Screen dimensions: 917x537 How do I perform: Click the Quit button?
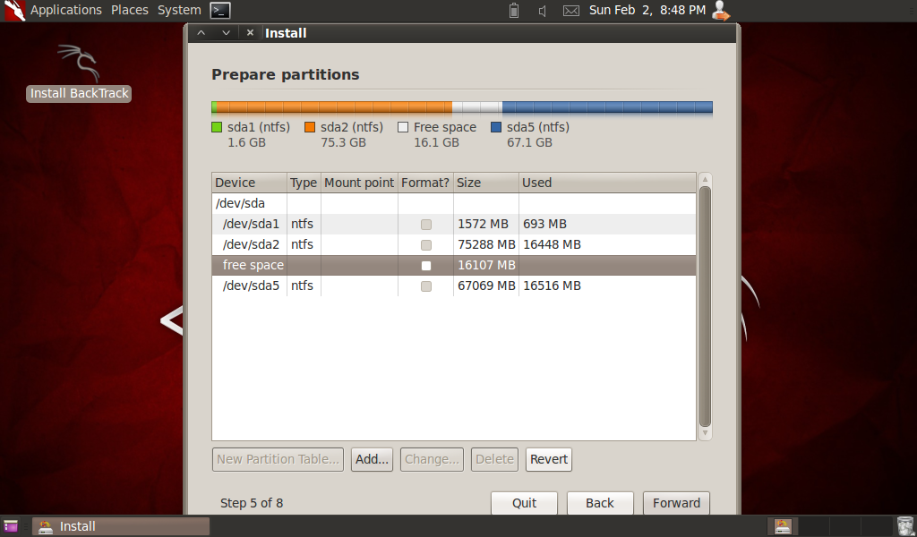tap(524, 503)
